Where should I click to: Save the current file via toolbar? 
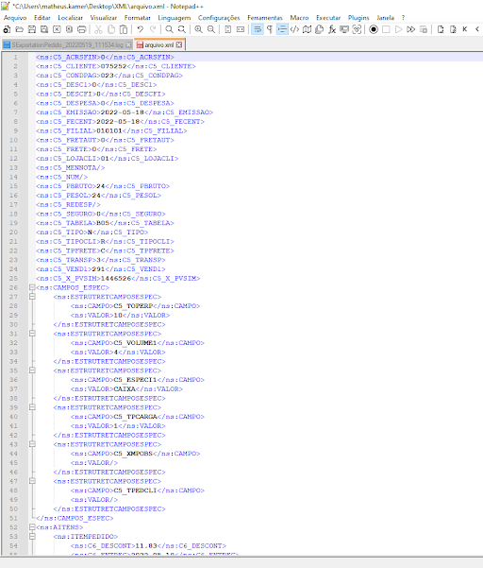click(x=32, y=29)
